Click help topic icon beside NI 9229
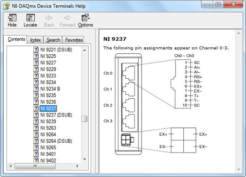The width and height of the screenshot is (246, 177). point(36,69)
